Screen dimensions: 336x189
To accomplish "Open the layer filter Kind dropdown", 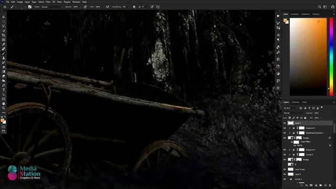I will tap(290, 108).
